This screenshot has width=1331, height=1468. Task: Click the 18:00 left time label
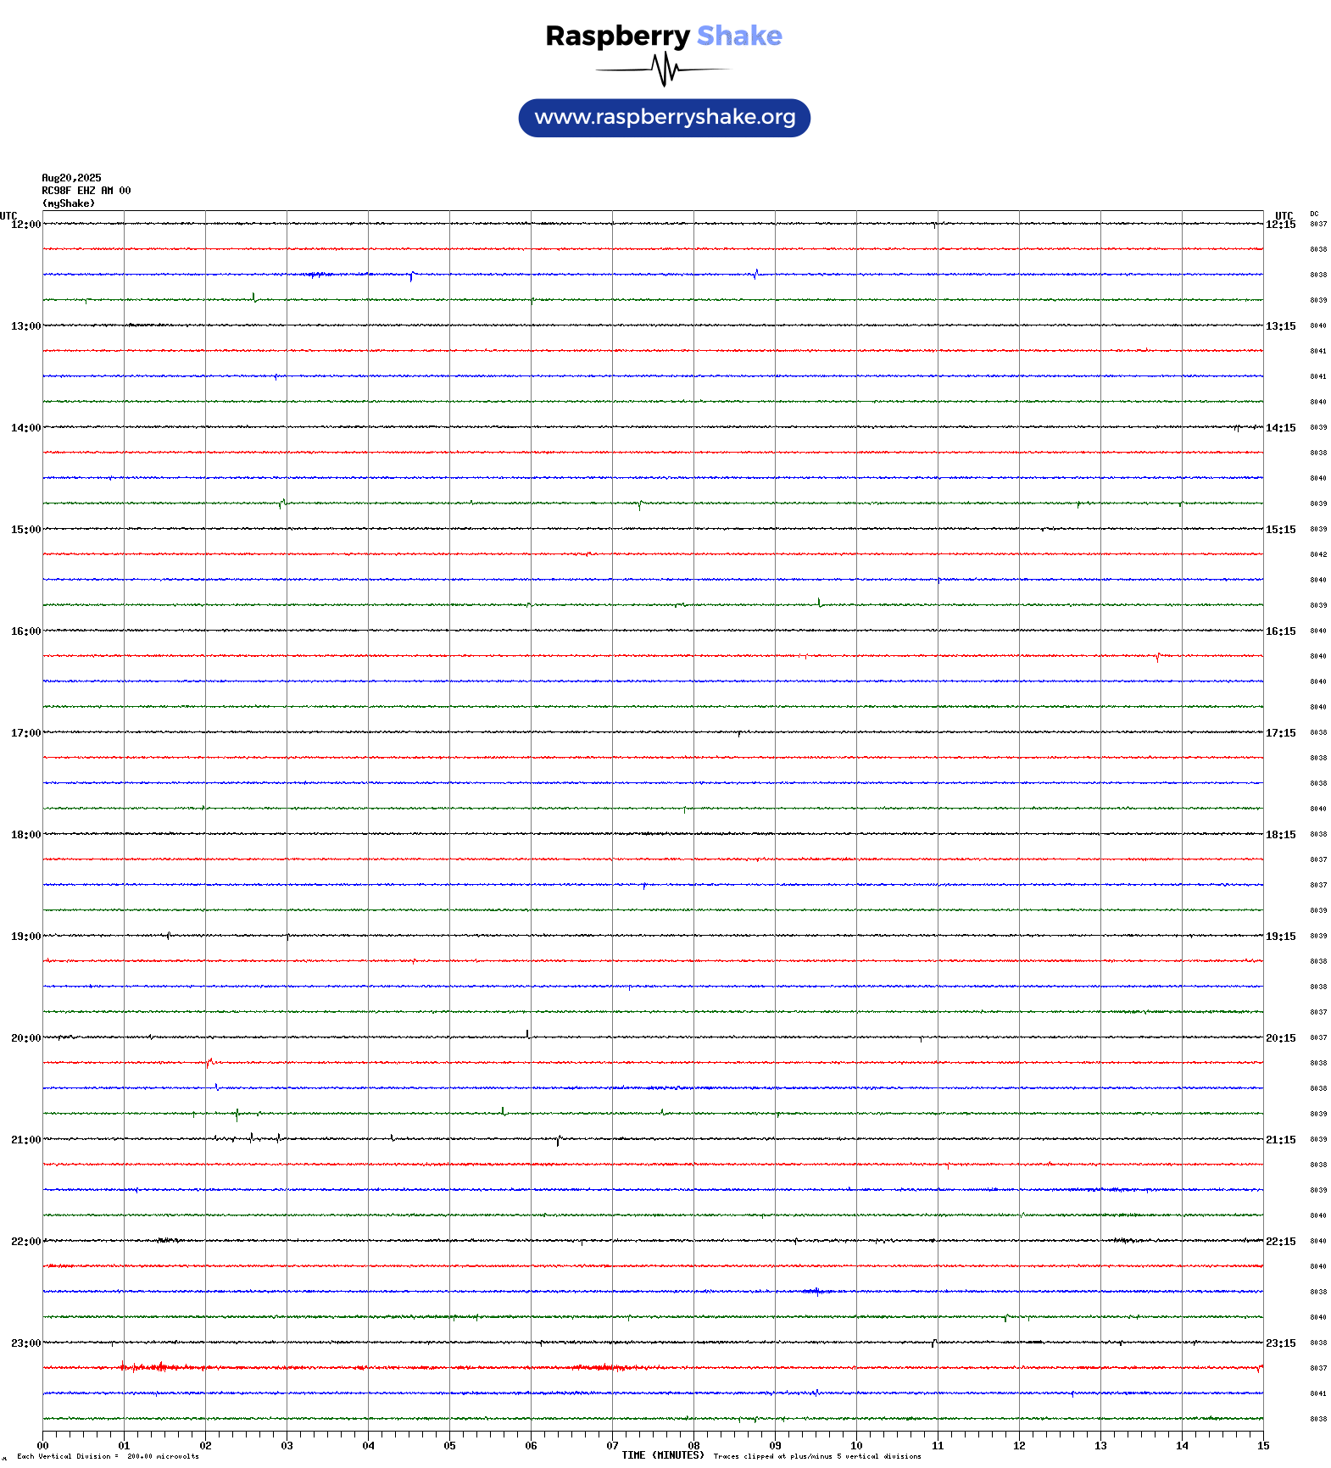pos(25,835)
